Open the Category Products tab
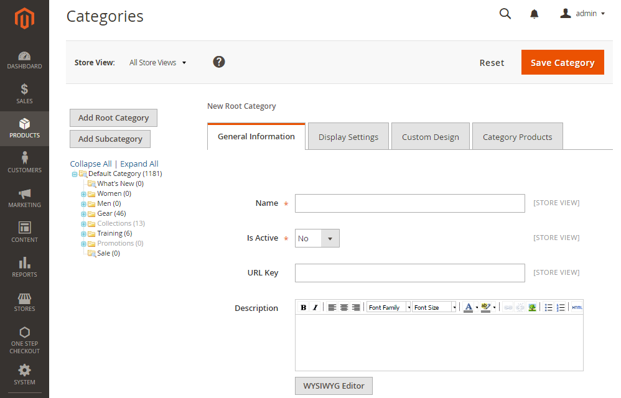Viewport: 621px width, 398px height. (517, 137)
